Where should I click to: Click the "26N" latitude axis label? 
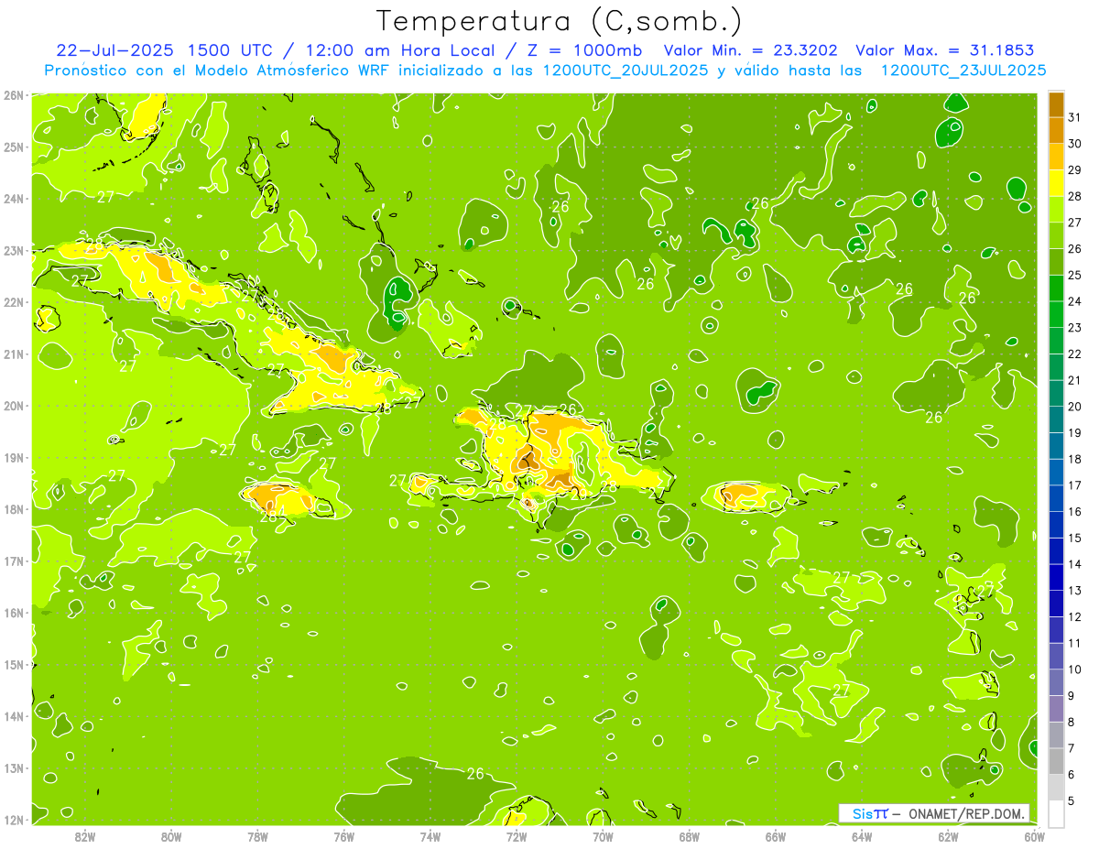click(14, 95)
